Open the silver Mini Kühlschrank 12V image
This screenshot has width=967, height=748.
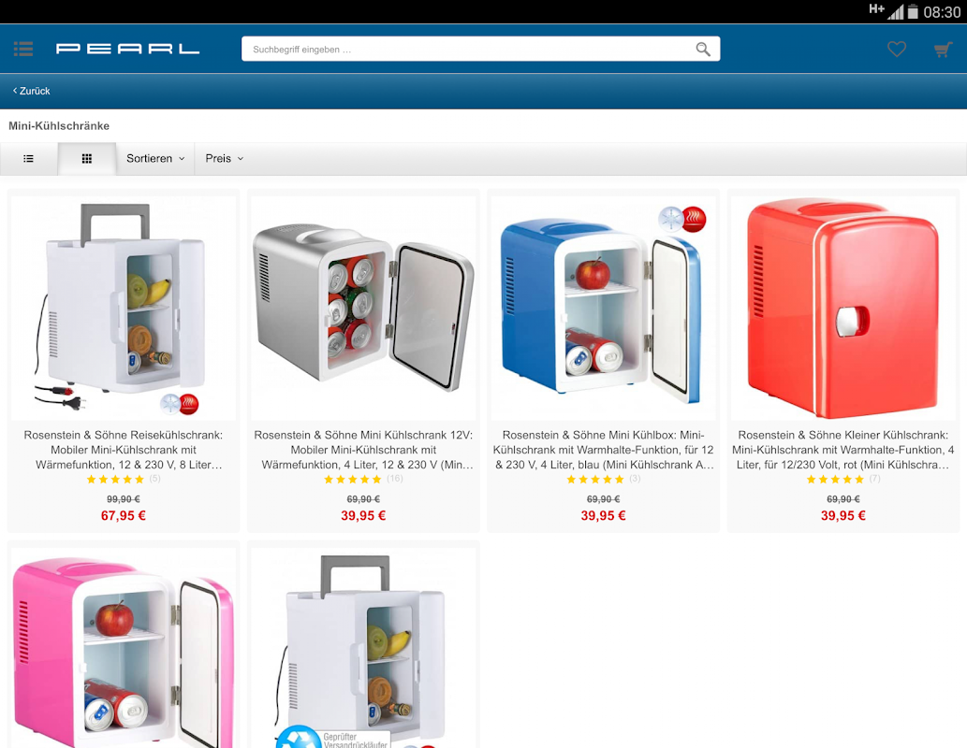[363, 308]
